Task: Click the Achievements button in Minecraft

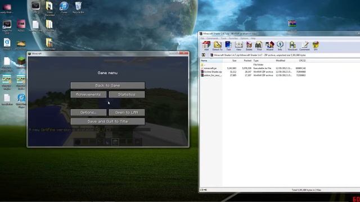Action: click(88, 95)
